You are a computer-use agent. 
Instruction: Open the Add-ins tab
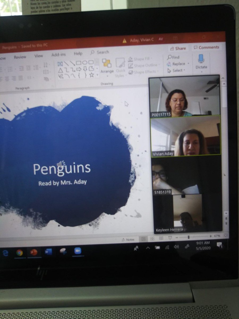[59, 55]
